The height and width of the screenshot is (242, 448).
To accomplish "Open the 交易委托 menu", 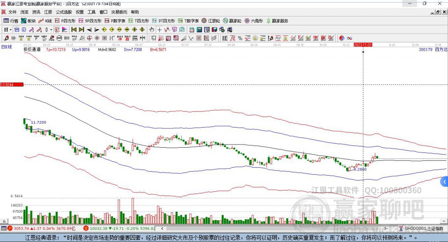I will tap(119, 12).
